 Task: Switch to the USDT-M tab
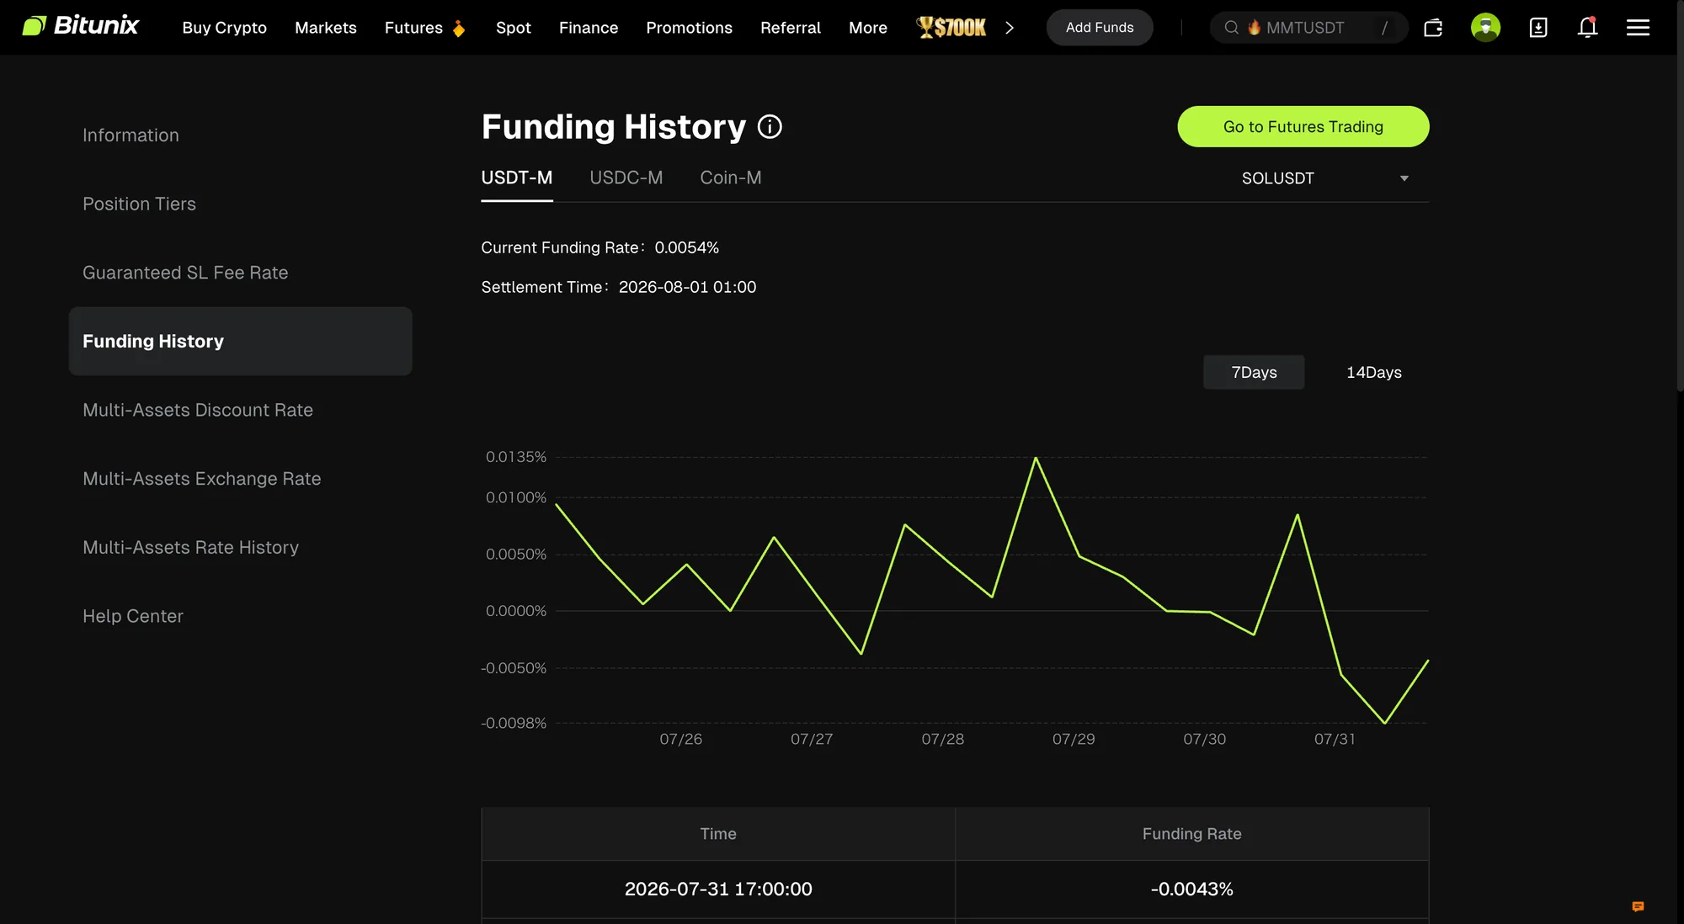[516, 178]
